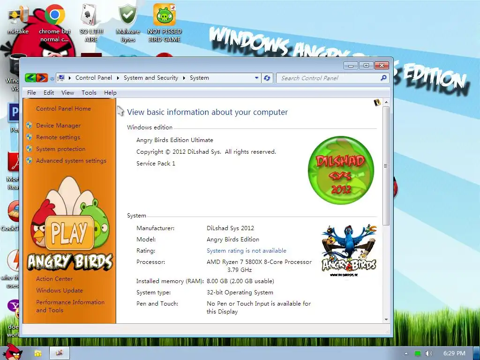Open the address bar history dropdown
This screenshot has width=480, height=360.
click(256, 78)
